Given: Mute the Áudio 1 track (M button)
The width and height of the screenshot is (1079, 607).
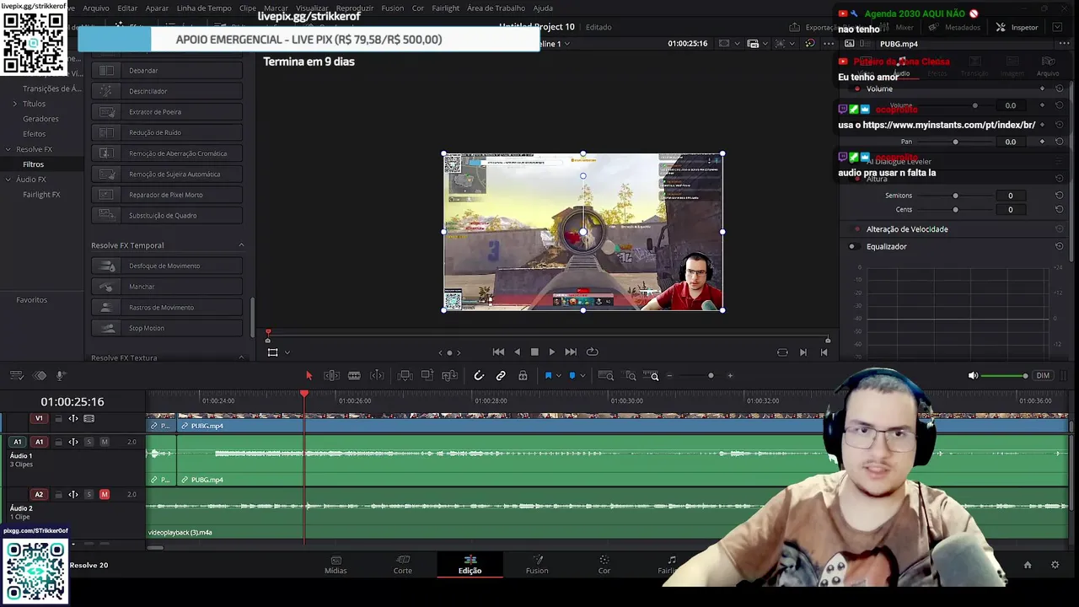Looking at the screenshot, I should (x=105, y=442).
